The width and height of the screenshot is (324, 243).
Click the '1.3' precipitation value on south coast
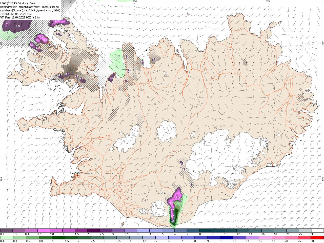coord(178,197)
